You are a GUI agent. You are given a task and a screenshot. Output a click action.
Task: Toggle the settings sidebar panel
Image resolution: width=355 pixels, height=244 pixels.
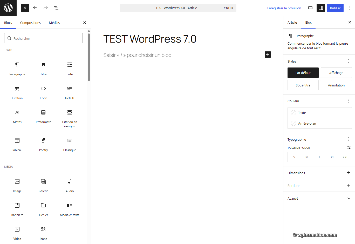tap(321, 8)
